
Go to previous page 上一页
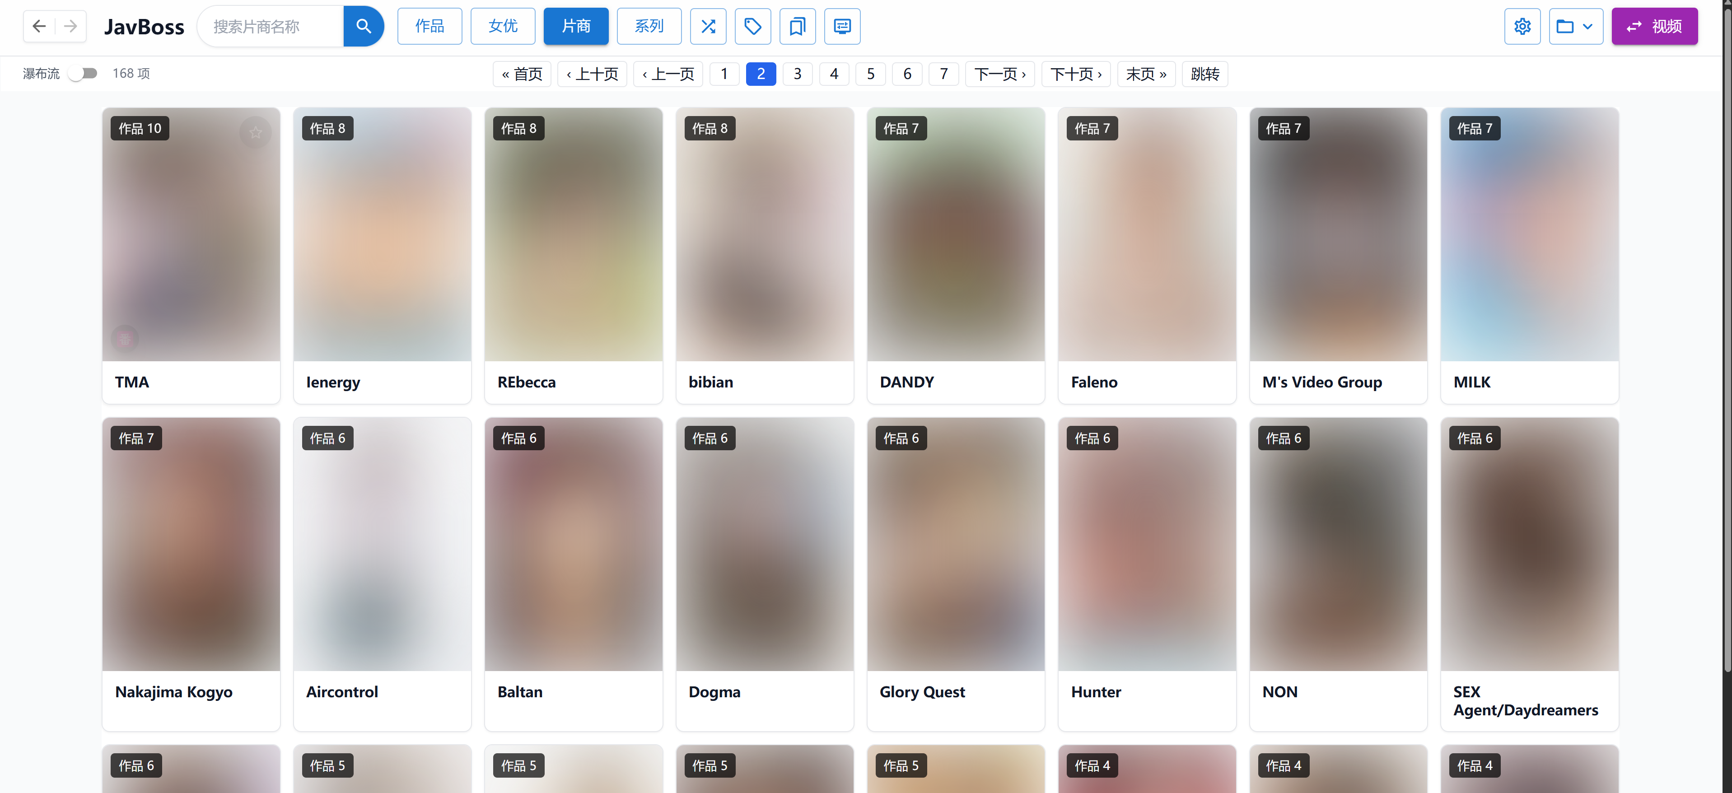(x=668, y=74)
